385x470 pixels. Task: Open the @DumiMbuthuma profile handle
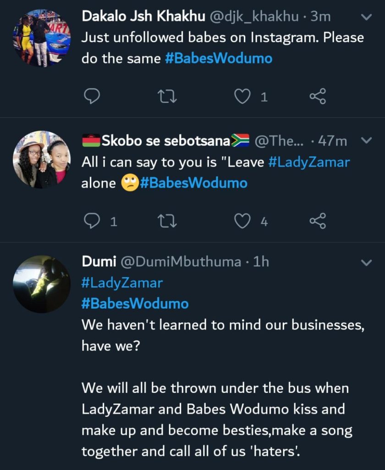pyautogui.click(x=180, y=262)
